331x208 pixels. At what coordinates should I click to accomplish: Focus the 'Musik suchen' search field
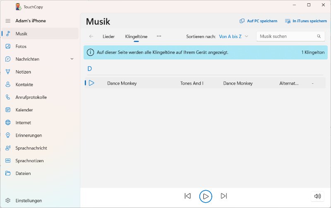coord(285,36)
